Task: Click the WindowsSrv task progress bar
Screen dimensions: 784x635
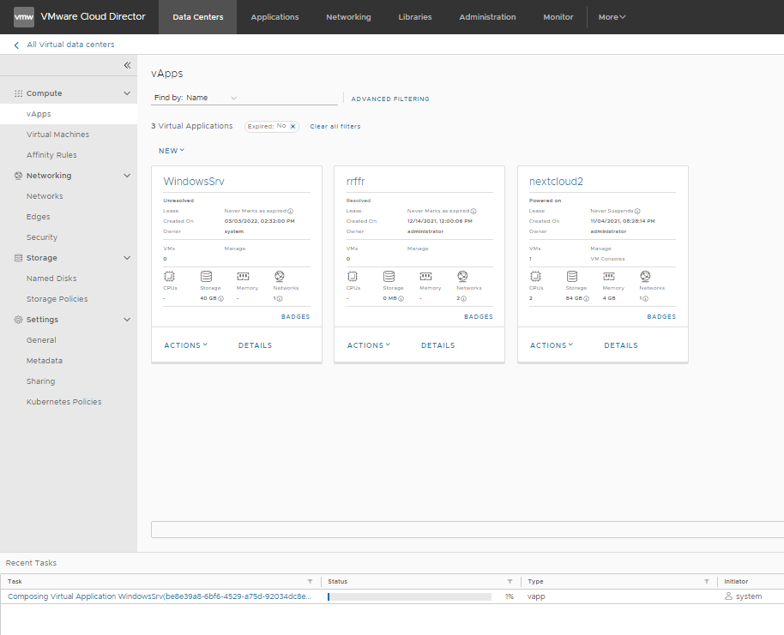Action: (x=409, y=596)
